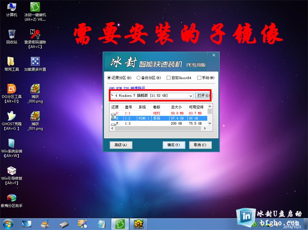The height and width of the screenshot is (230, 308).
Task: Click partition list scroll left arrow
Action: [113, 129]
